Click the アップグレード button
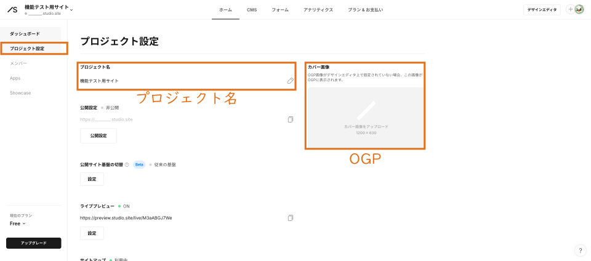591x261 pixels. (x=33, y=243)
